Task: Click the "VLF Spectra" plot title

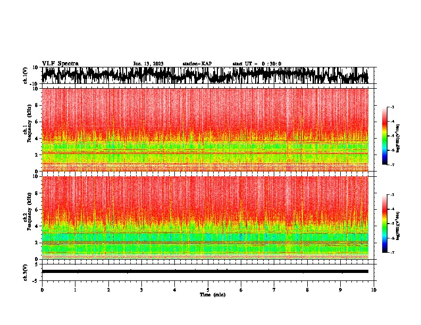Action: pos(60,64)
